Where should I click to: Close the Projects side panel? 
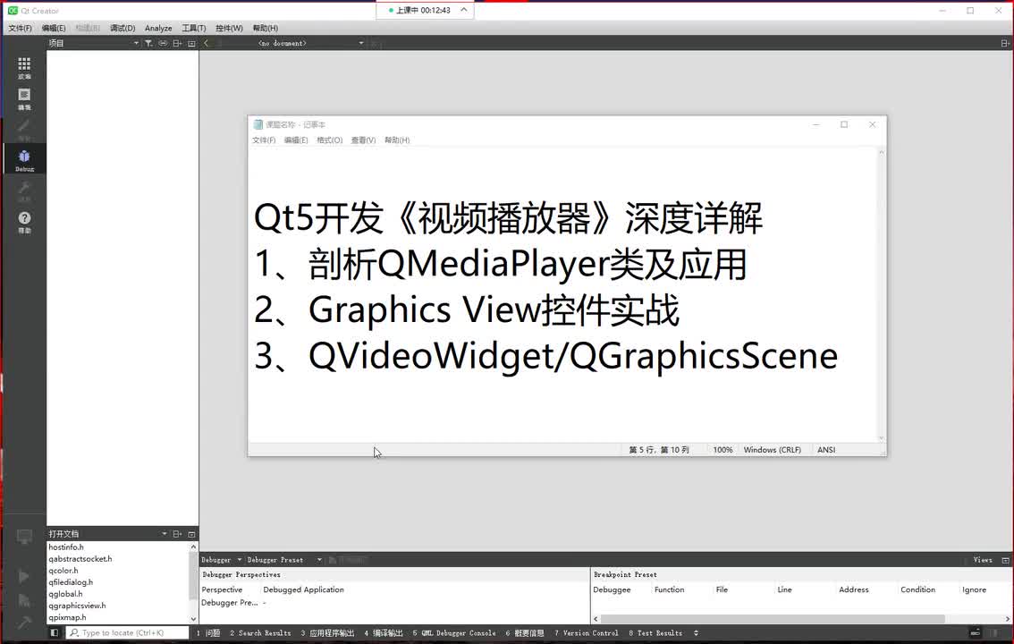click(191, 43)
